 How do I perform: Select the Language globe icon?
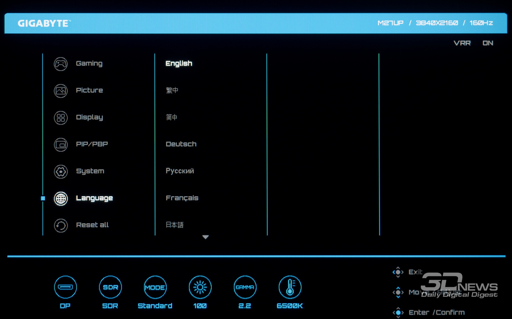[x=60, y=199]
